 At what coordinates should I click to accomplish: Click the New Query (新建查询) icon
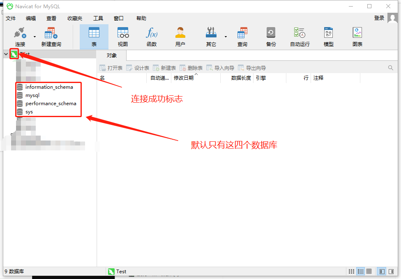(50, 36)
